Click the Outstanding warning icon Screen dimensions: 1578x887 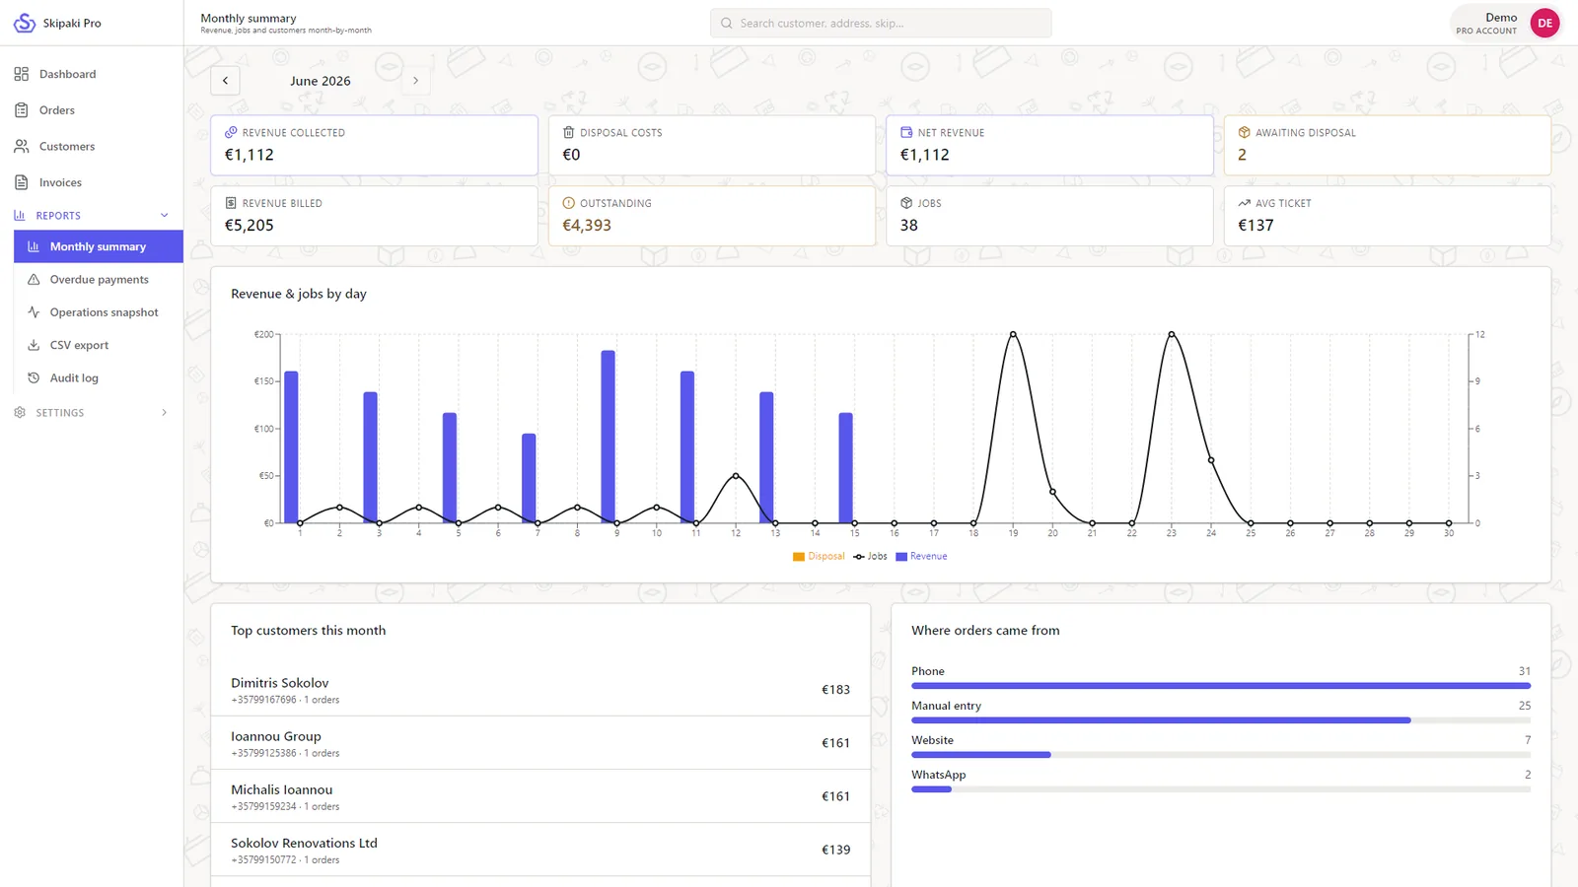[x=568, y=203]
